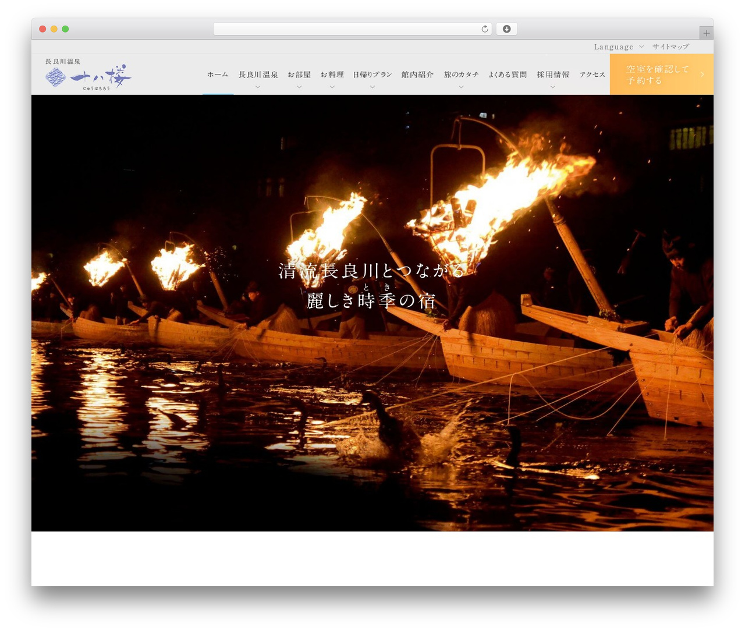Expand the chevron under お部屋
745x631 pixels.
click(x=299, y=87)
